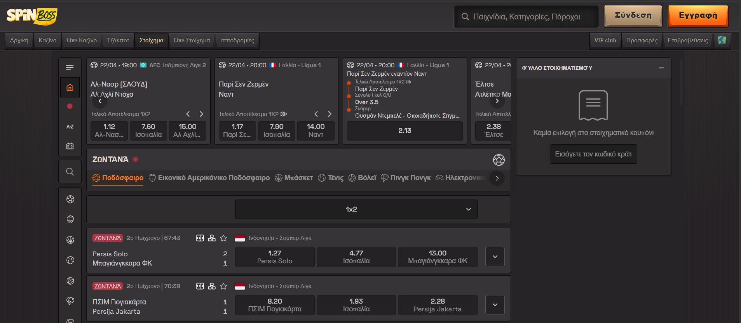
Task: Expand more markets for Persija Jakarta match
Action: point(495,305)
